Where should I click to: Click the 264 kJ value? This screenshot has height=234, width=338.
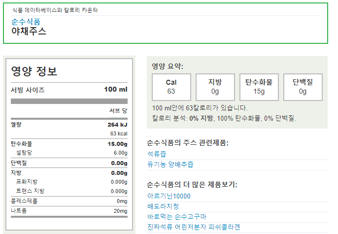pos(117,125)
